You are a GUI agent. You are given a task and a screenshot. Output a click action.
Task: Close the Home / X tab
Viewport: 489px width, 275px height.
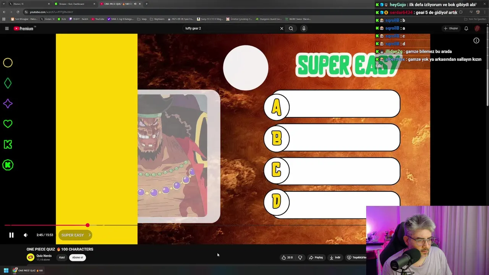(x=49, y=4)
